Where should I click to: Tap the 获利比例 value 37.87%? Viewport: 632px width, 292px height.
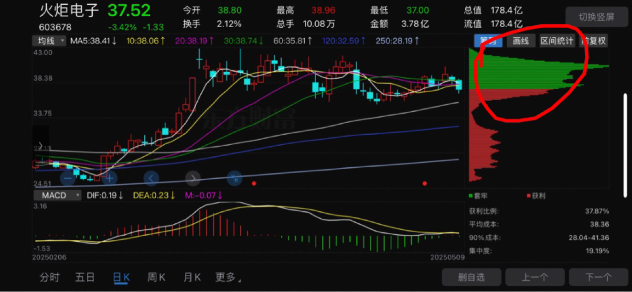point(597,211)
